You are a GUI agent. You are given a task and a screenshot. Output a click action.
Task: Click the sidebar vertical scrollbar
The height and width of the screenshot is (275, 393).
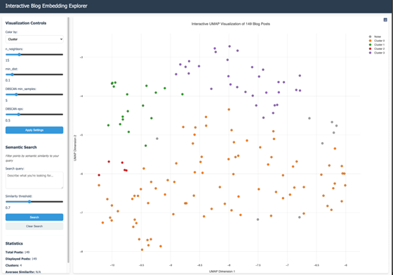[68, 140]
